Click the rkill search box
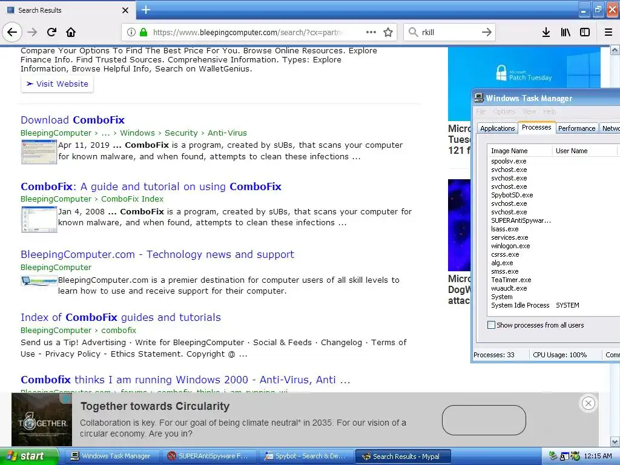This screenshot has width=620, height=465. (x=449, y=32)
